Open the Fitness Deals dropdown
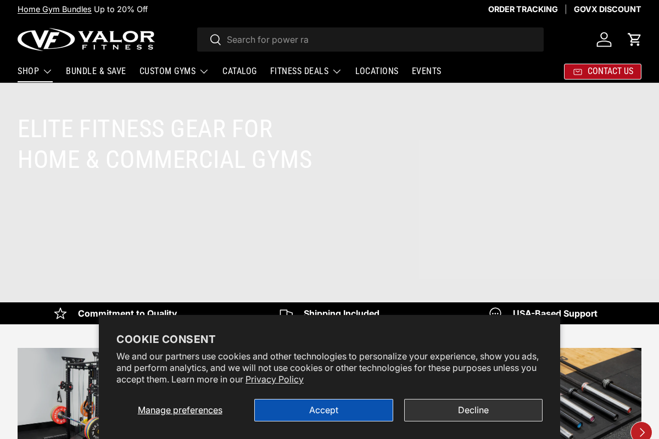The width and height of the screenshot is (659, 439). tap(305, 71)
